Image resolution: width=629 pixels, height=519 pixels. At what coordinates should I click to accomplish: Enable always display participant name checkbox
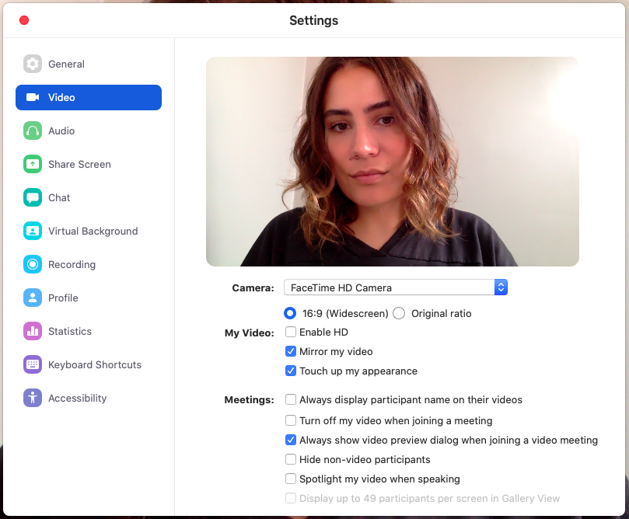[291, 399]
